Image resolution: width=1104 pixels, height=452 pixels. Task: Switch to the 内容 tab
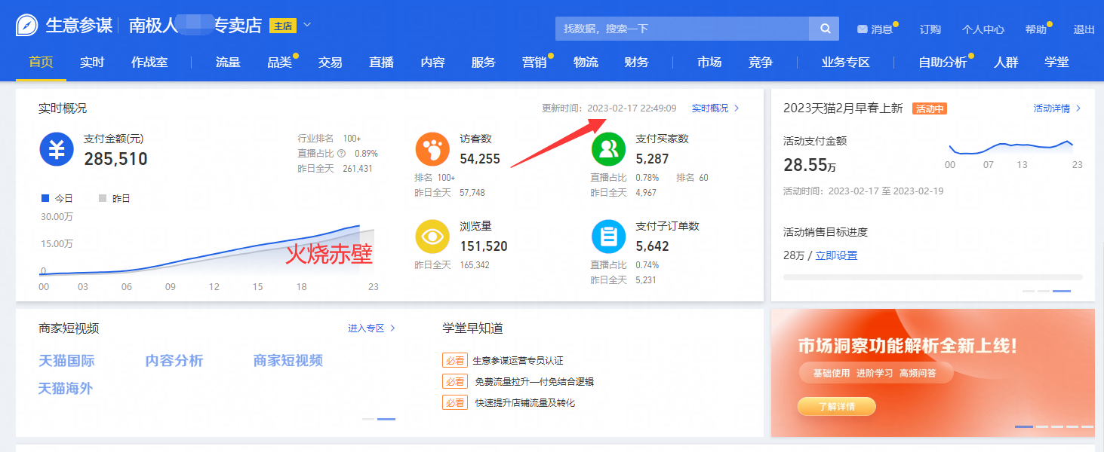coord(432,62)
